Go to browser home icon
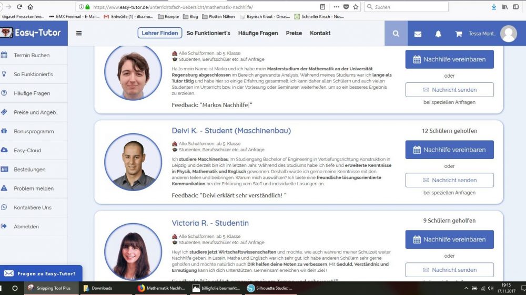526x295 pixels. [30, 7]
